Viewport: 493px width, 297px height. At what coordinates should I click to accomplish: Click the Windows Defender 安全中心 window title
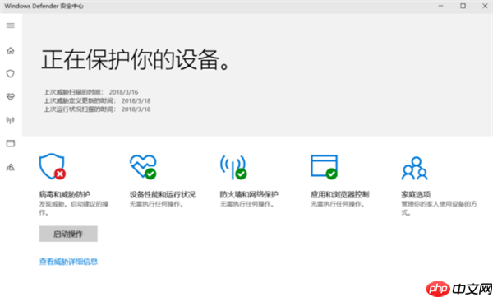point(44,6)
